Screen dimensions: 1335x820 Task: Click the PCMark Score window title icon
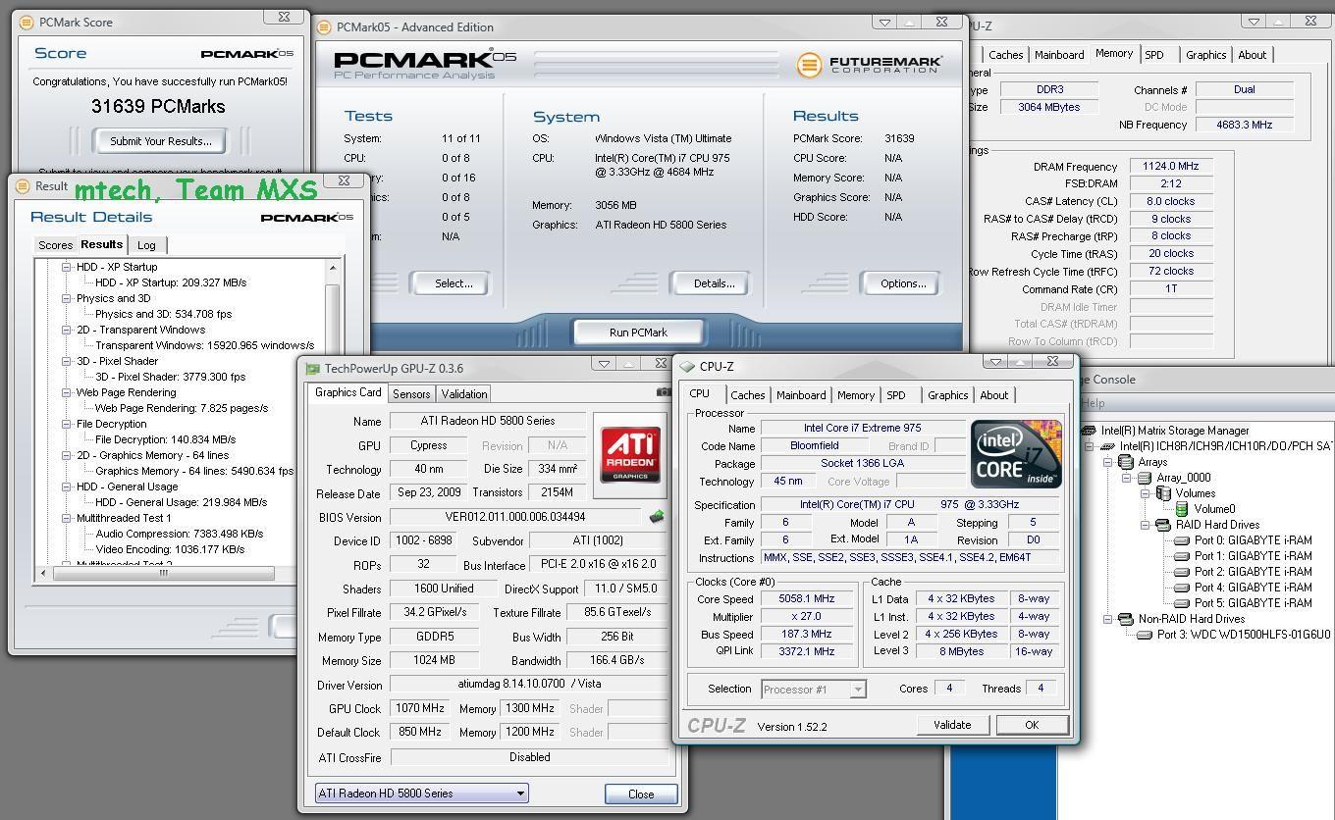27,22
